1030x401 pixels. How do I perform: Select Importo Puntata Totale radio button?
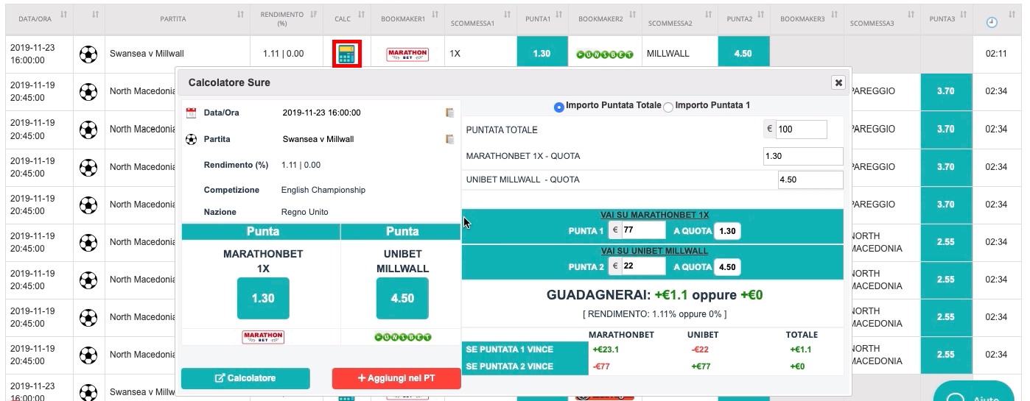coord(558,107)
